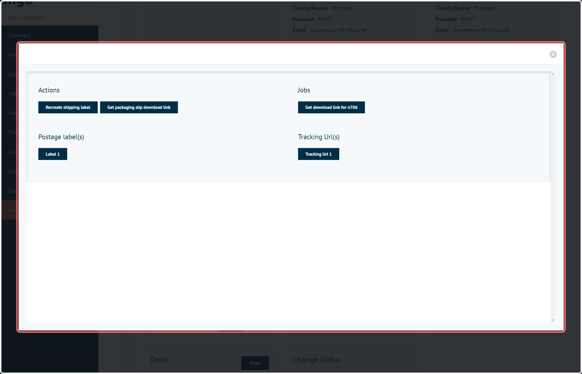Get packaging slip download link

point(139,108)
